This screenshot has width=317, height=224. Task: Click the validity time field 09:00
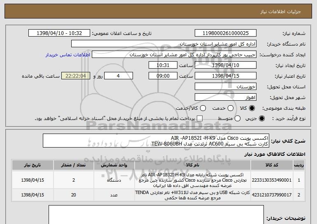coord(163,76)
